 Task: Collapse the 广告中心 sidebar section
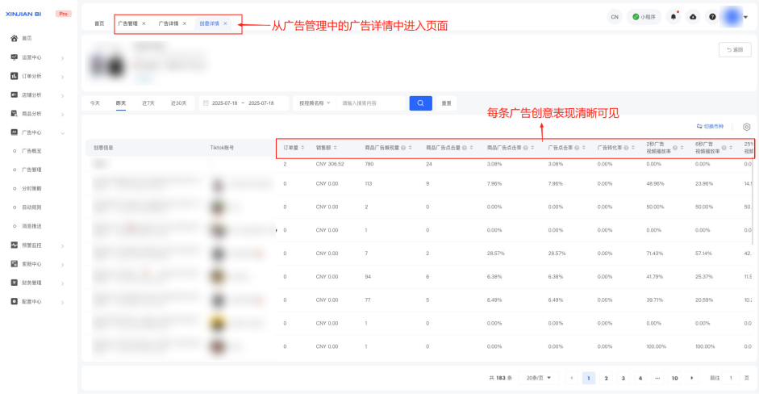(x=62, y=132)
